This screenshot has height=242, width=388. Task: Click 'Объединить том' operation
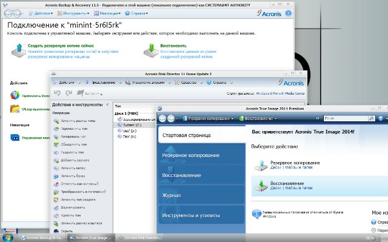point(74,144)
